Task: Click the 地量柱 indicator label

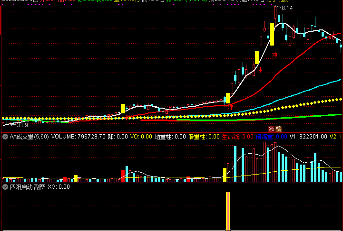Action: pyautogui.click(x=163, y=137)
